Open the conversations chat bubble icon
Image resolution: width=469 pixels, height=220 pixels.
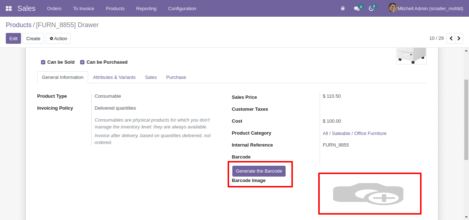click(x=357, y=8)
